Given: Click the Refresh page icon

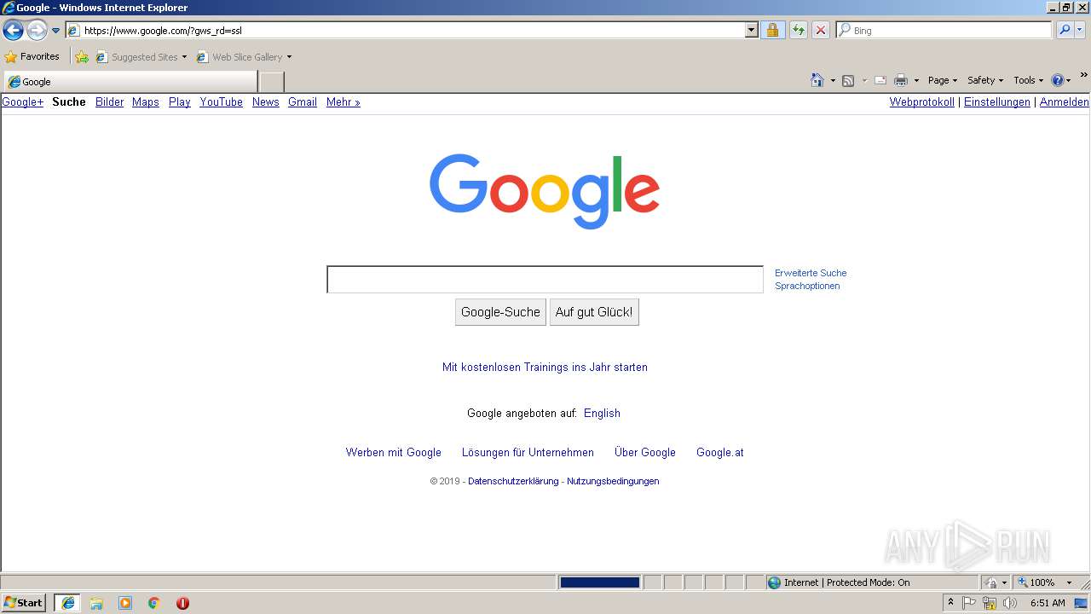Looking at the screenshot, I should (798, 30).
